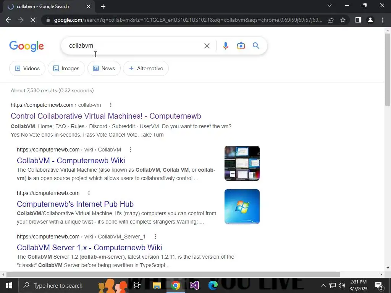Clear the search box text

pyautogui.click(x=207, y=46)
